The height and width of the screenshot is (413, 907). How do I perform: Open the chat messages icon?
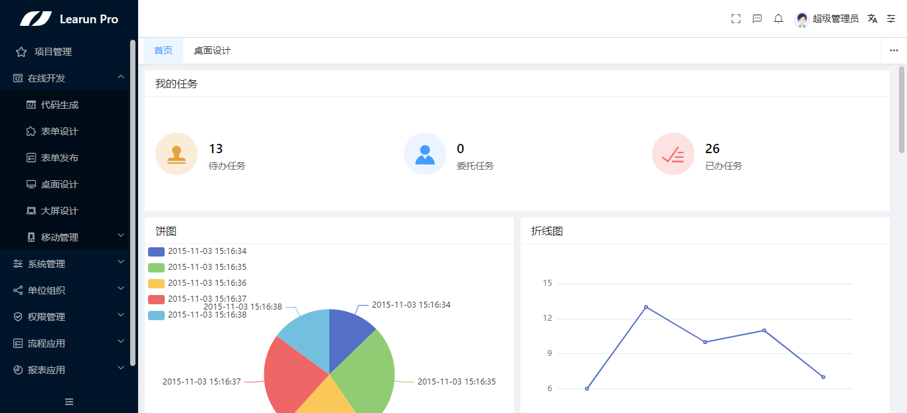click(757, 19)
